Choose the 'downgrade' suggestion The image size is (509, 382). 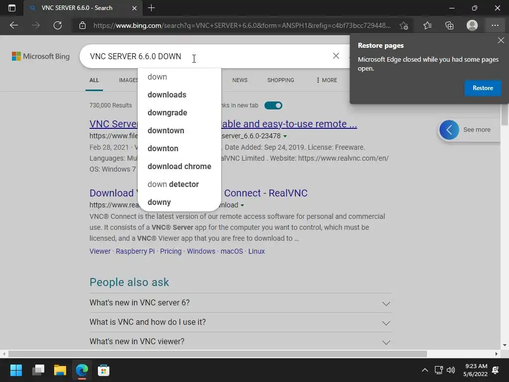click(x=179, y=113)
